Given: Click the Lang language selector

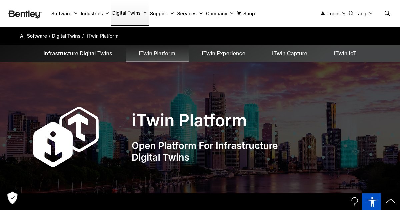Looking at the screenshot, I should tap(361, 14).
